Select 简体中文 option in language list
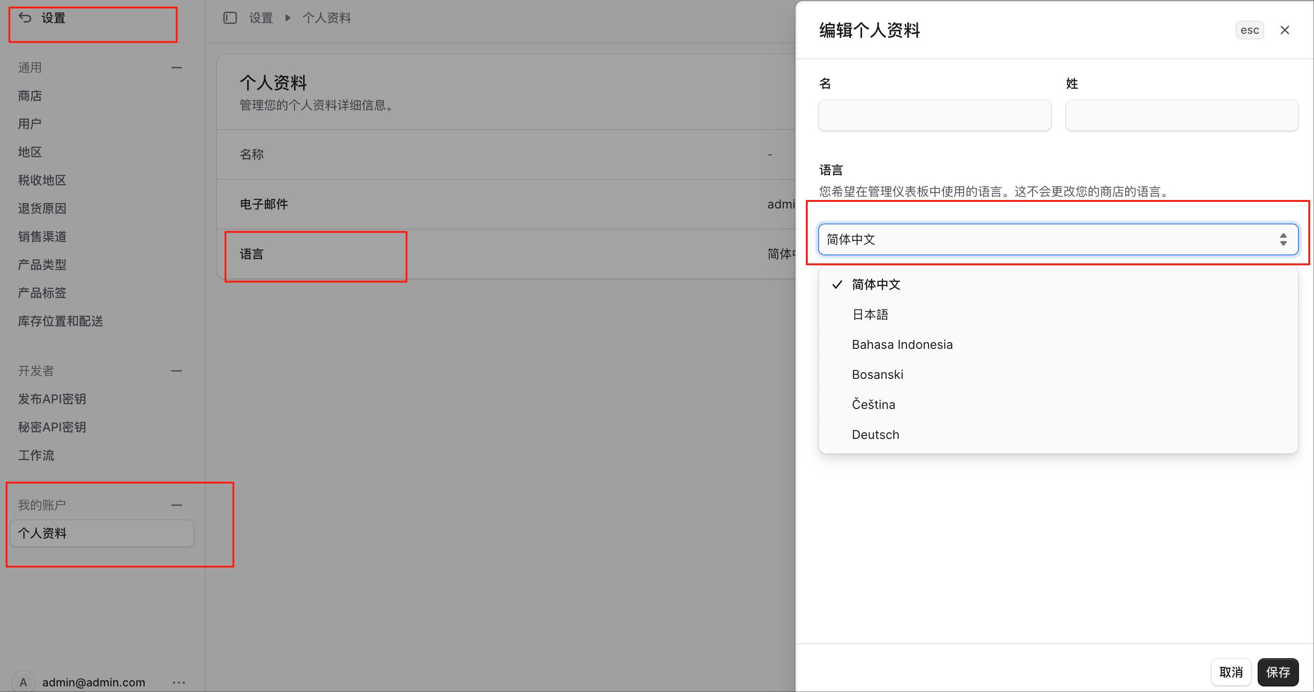The width and height of the screenshot is (1314, 692). [1058, 284]
